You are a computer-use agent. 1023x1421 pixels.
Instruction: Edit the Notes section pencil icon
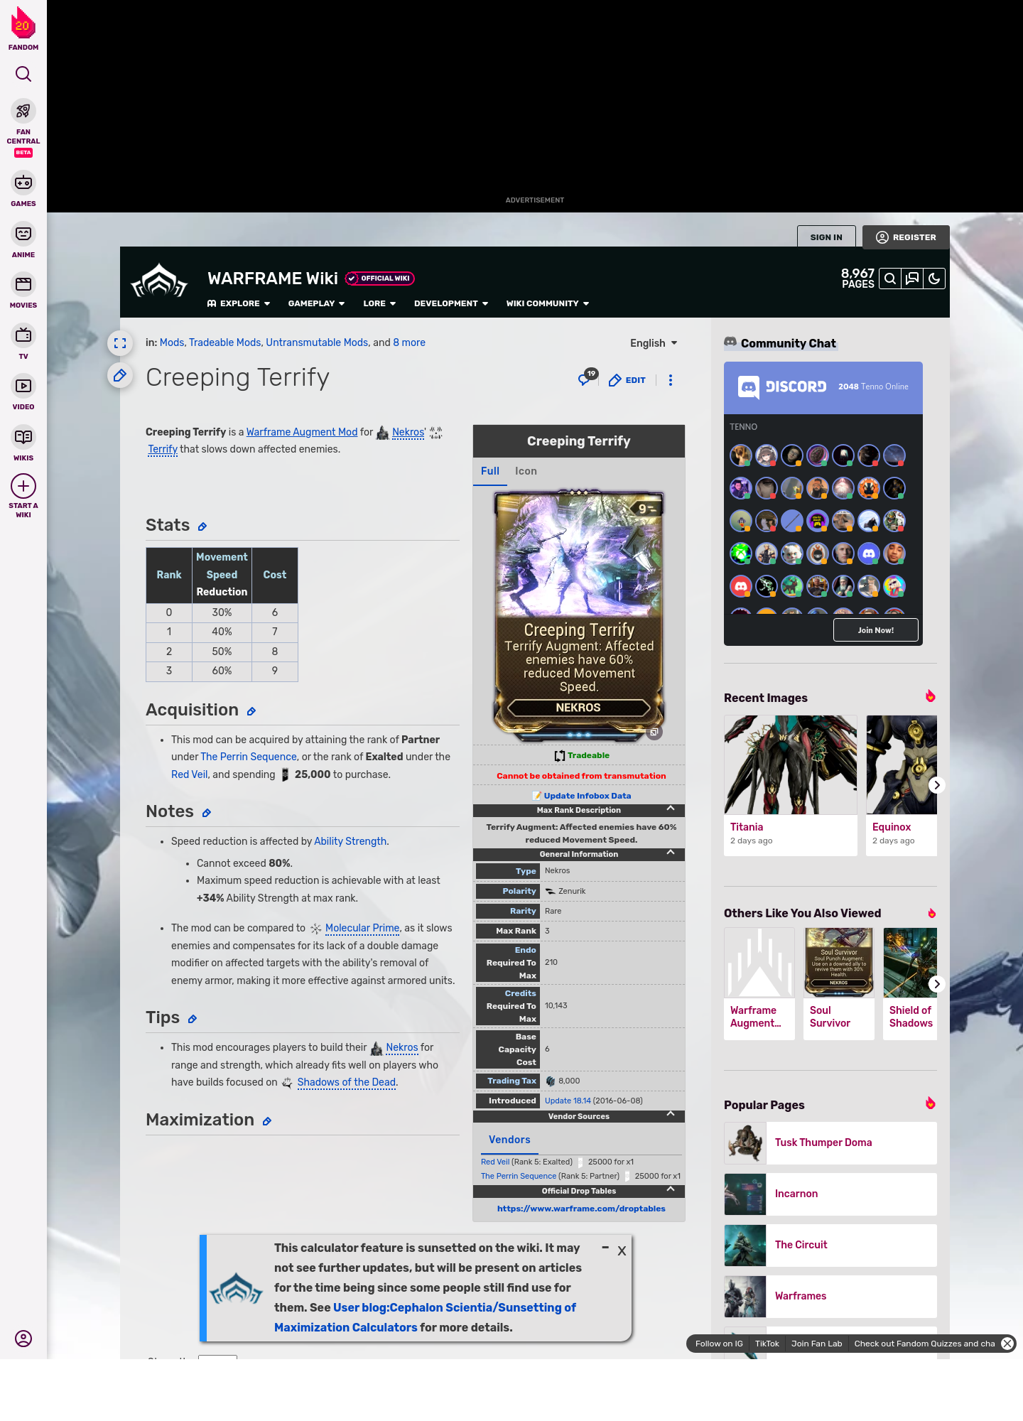point(207,813)
